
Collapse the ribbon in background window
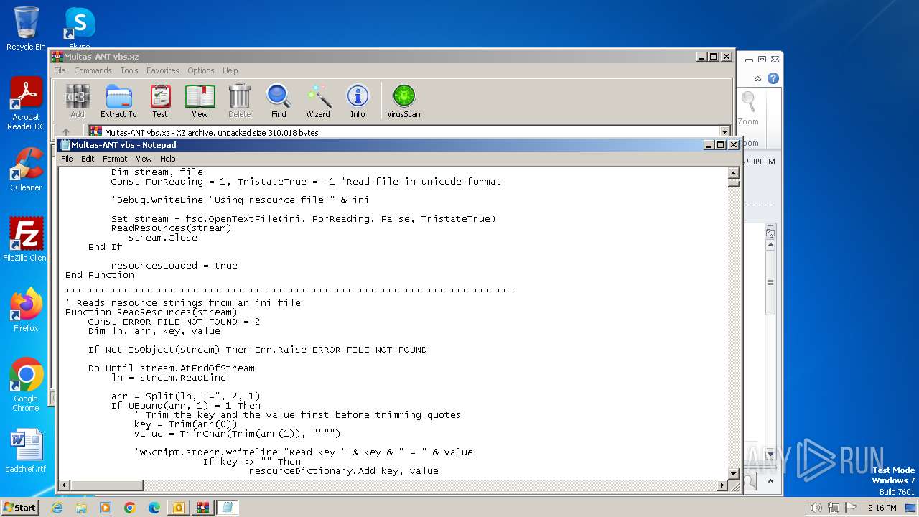point(757,78)
